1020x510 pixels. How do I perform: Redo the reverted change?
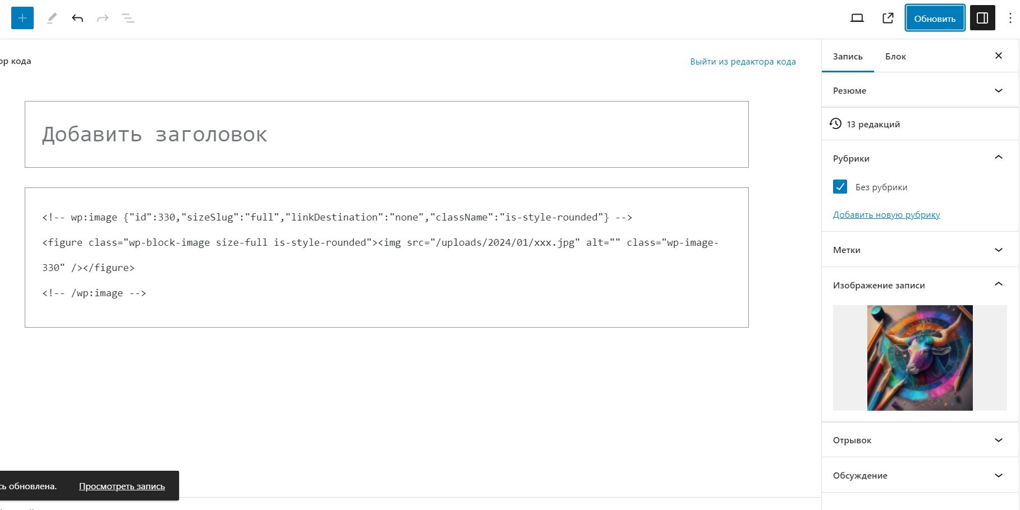103,18
